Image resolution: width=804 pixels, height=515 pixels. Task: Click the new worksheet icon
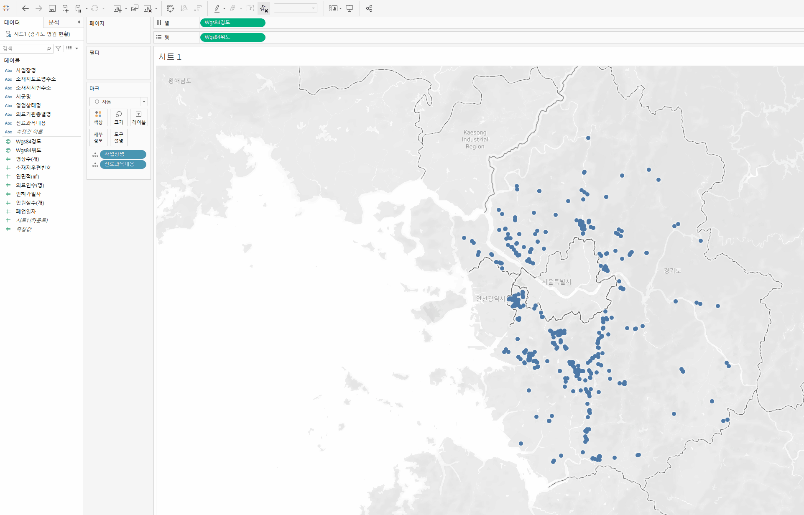[117, 8]
